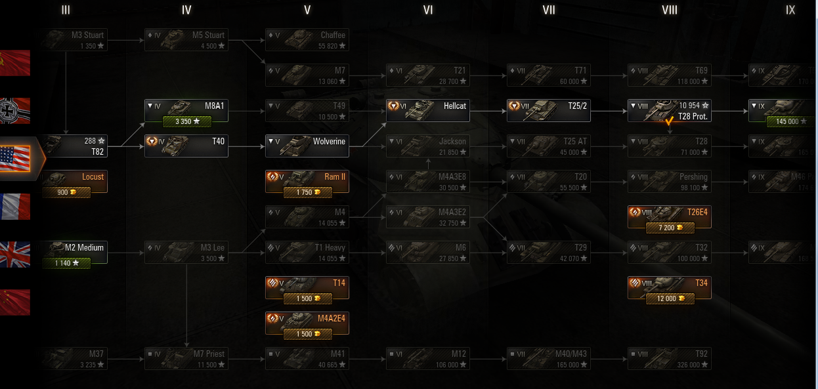Click the Hellcat tank icon
The image size is (818, 389).
(x=420, y=110)
